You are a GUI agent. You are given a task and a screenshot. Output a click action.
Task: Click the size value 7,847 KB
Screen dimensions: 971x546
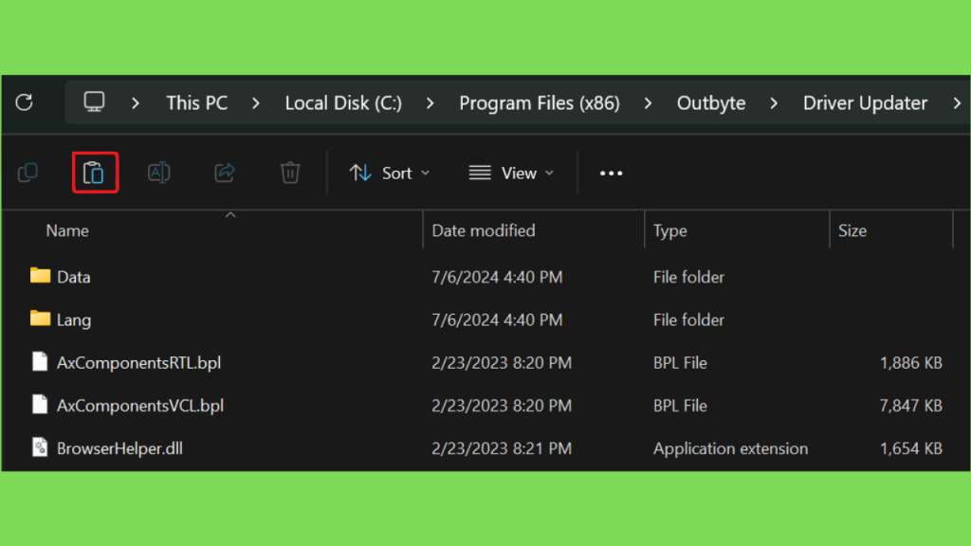pos(911,406)
